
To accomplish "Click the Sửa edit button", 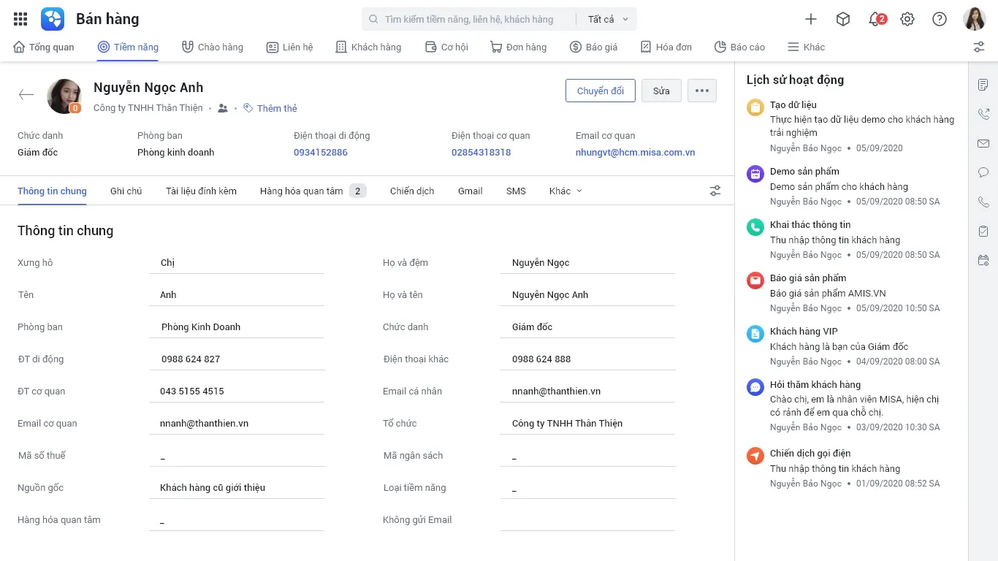I will tap(661, 91).
